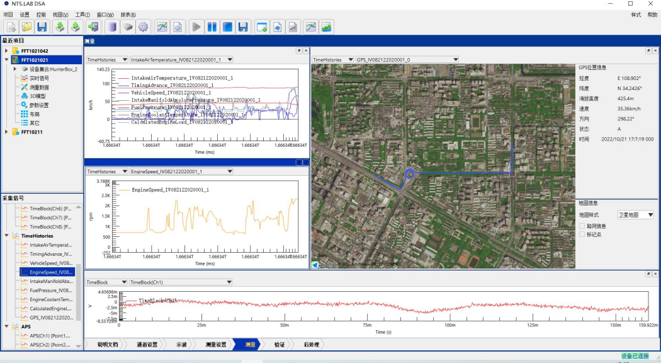Open the 地图样式 卫星地图 dropdown
Screen dimensions: 661x363
636,215
